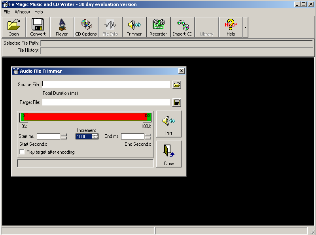Close the Audio File Trimmer dialog via X
The image size is (316, 235).
[182, 71]
